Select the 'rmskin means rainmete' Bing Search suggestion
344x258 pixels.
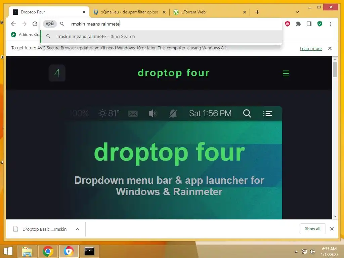click(x=161, y=36)
